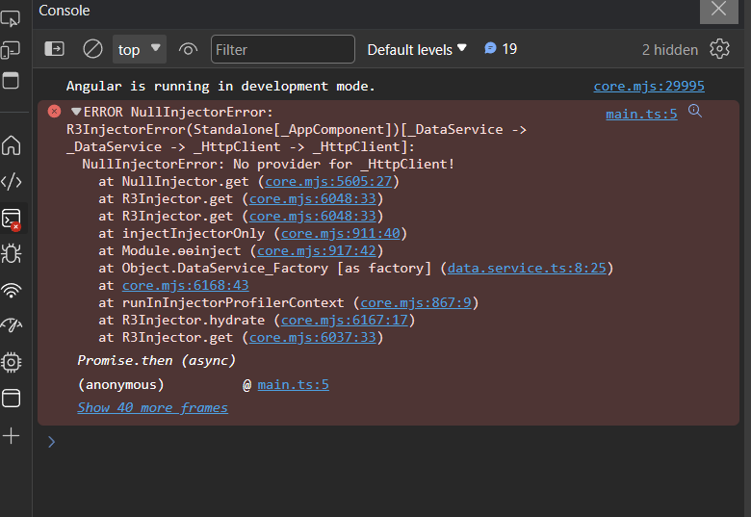Open main.ts:5 link on error header
Viewport: 751px width, 517px height.
641,114
